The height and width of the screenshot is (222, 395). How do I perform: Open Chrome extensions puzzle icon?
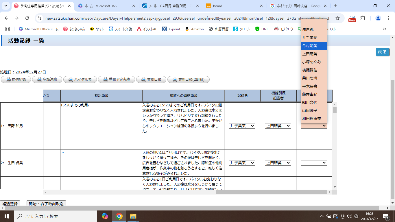tap(363, 18)
